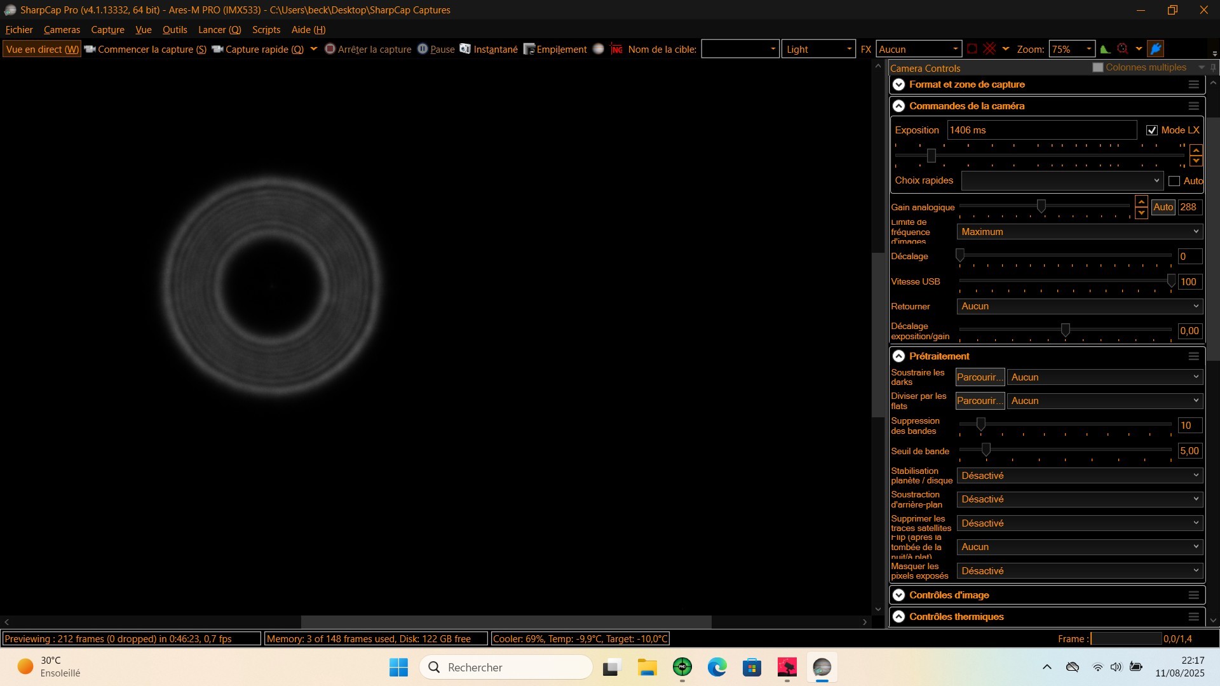This screenshot has height=686, width=1220.
Task: Open the Stabilisation planète / disque dropdown
Action: point(1080,476)
